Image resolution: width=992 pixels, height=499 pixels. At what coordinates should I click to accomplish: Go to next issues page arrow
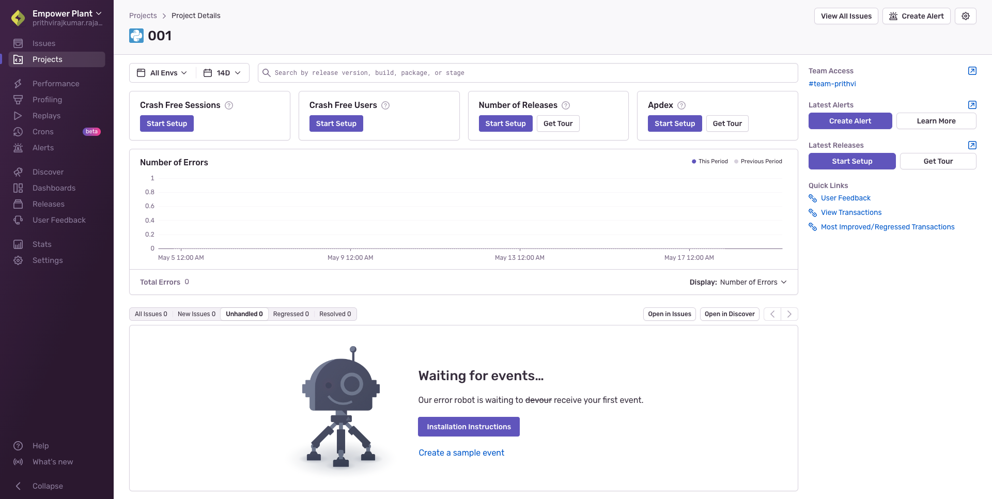pos(789,314)
